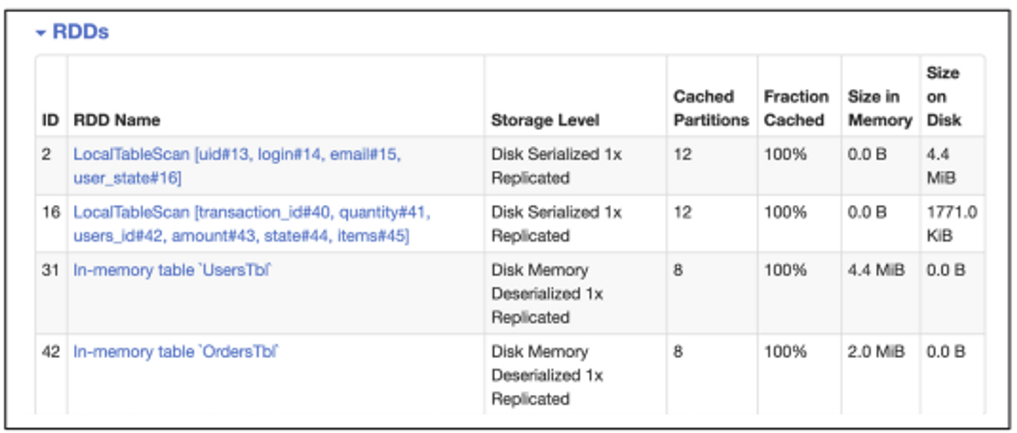Click the 2.0 MiB memory size cell
Viewport: 1017px width, 433px height.
(876, 352)
